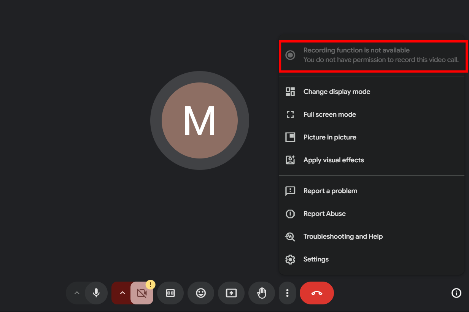Select Apply visual effects
The image size is (469, 312).
tap(372, 160)
